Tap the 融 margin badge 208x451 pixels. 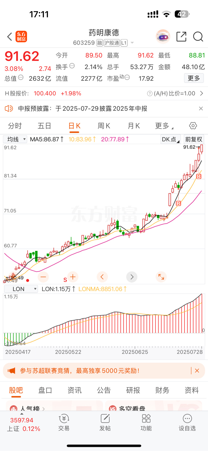click(x=100, y=43)
